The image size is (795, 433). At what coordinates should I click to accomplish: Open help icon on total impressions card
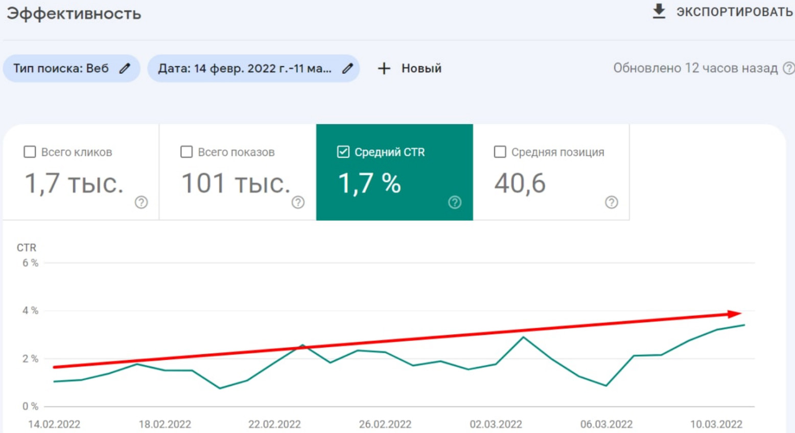click(298, 202)
